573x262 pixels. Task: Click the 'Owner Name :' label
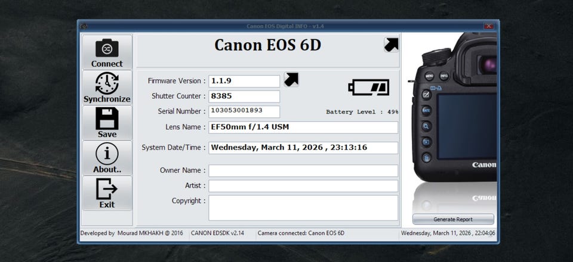click(x=183, y=170)
